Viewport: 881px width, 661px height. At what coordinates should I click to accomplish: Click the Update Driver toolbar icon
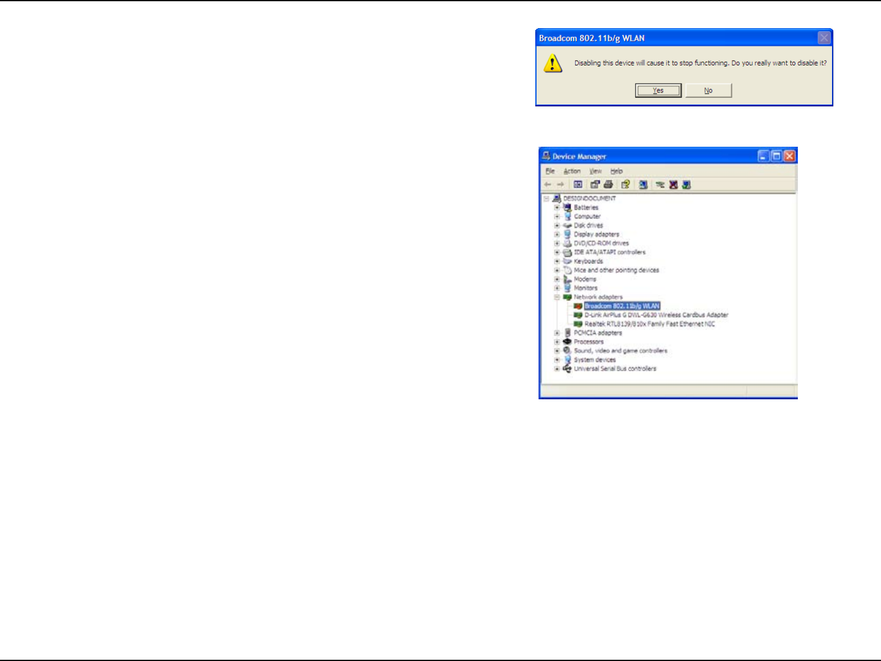pyautogui.click(x=660, y=185)
